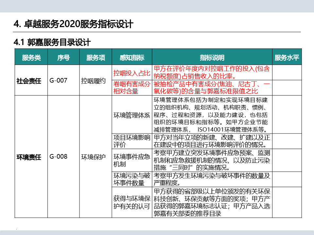Select the '控咽履约' cell
314x235 pixels.
[96, 80]
